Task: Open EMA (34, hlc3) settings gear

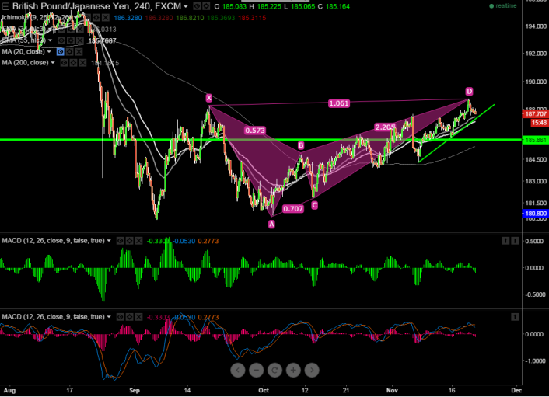Action: (69, 29)
